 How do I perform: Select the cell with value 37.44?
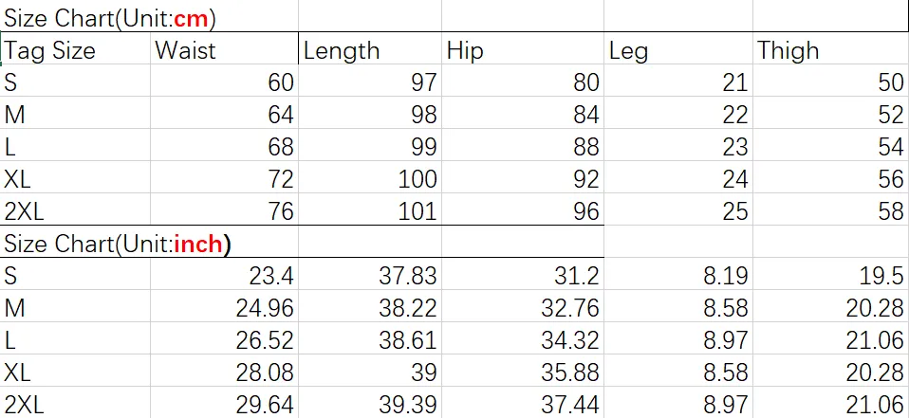[x=523, y=403]
